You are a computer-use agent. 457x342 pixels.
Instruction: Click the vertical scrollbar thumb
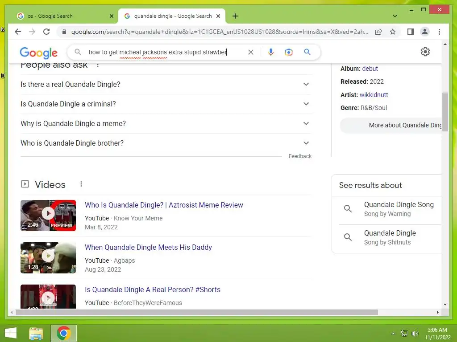click(445, 112)
